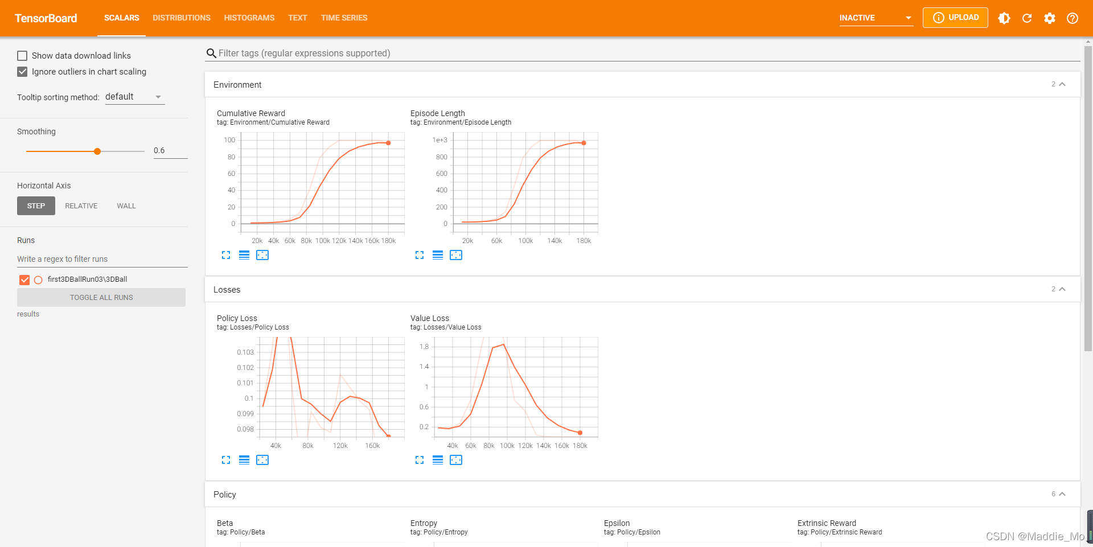This screenshot has height=547, width=1093.
Task: Expand Policy Loss chart to full size
Action: (x=226, y=460)
